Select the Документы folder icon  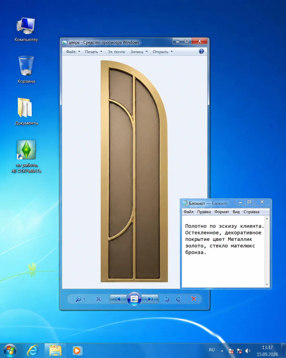click(x=26, y=111)
